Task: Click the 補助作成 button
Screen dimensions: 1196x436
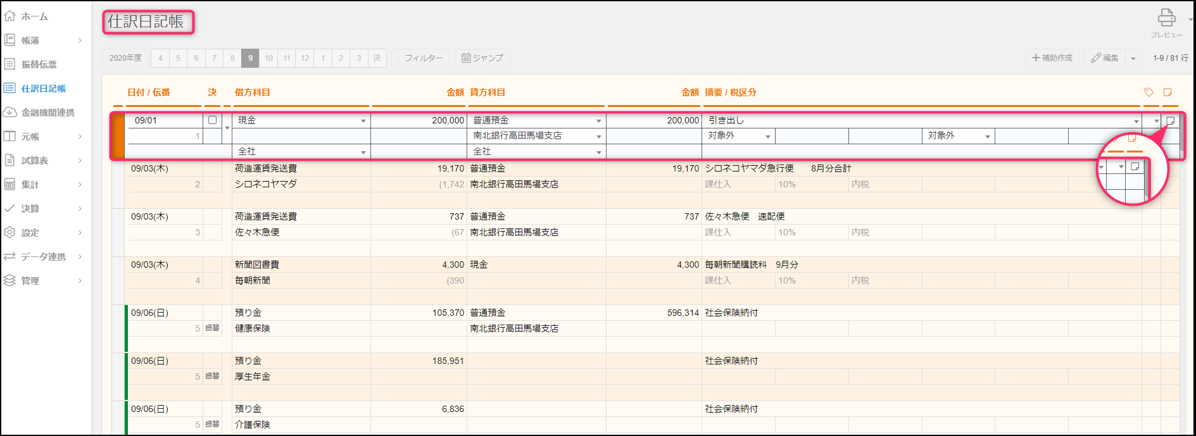Action: pyautogui.click(x=1052, y=58)
